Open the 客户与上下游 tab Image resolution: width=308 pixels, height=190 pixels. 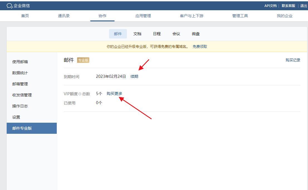coord(191,16)
